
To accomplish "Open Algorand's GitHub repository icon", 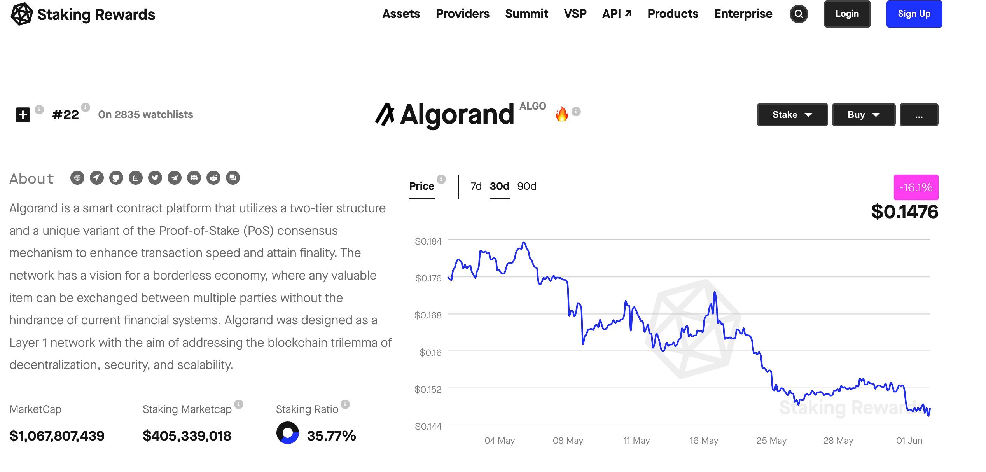I will click(116, 178).
